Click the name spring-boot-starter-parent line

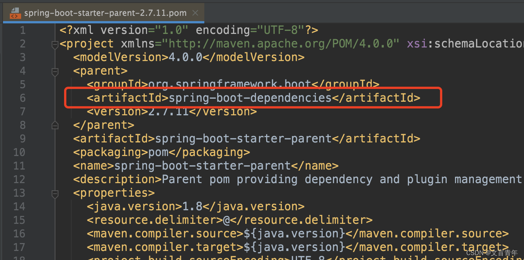206,166
